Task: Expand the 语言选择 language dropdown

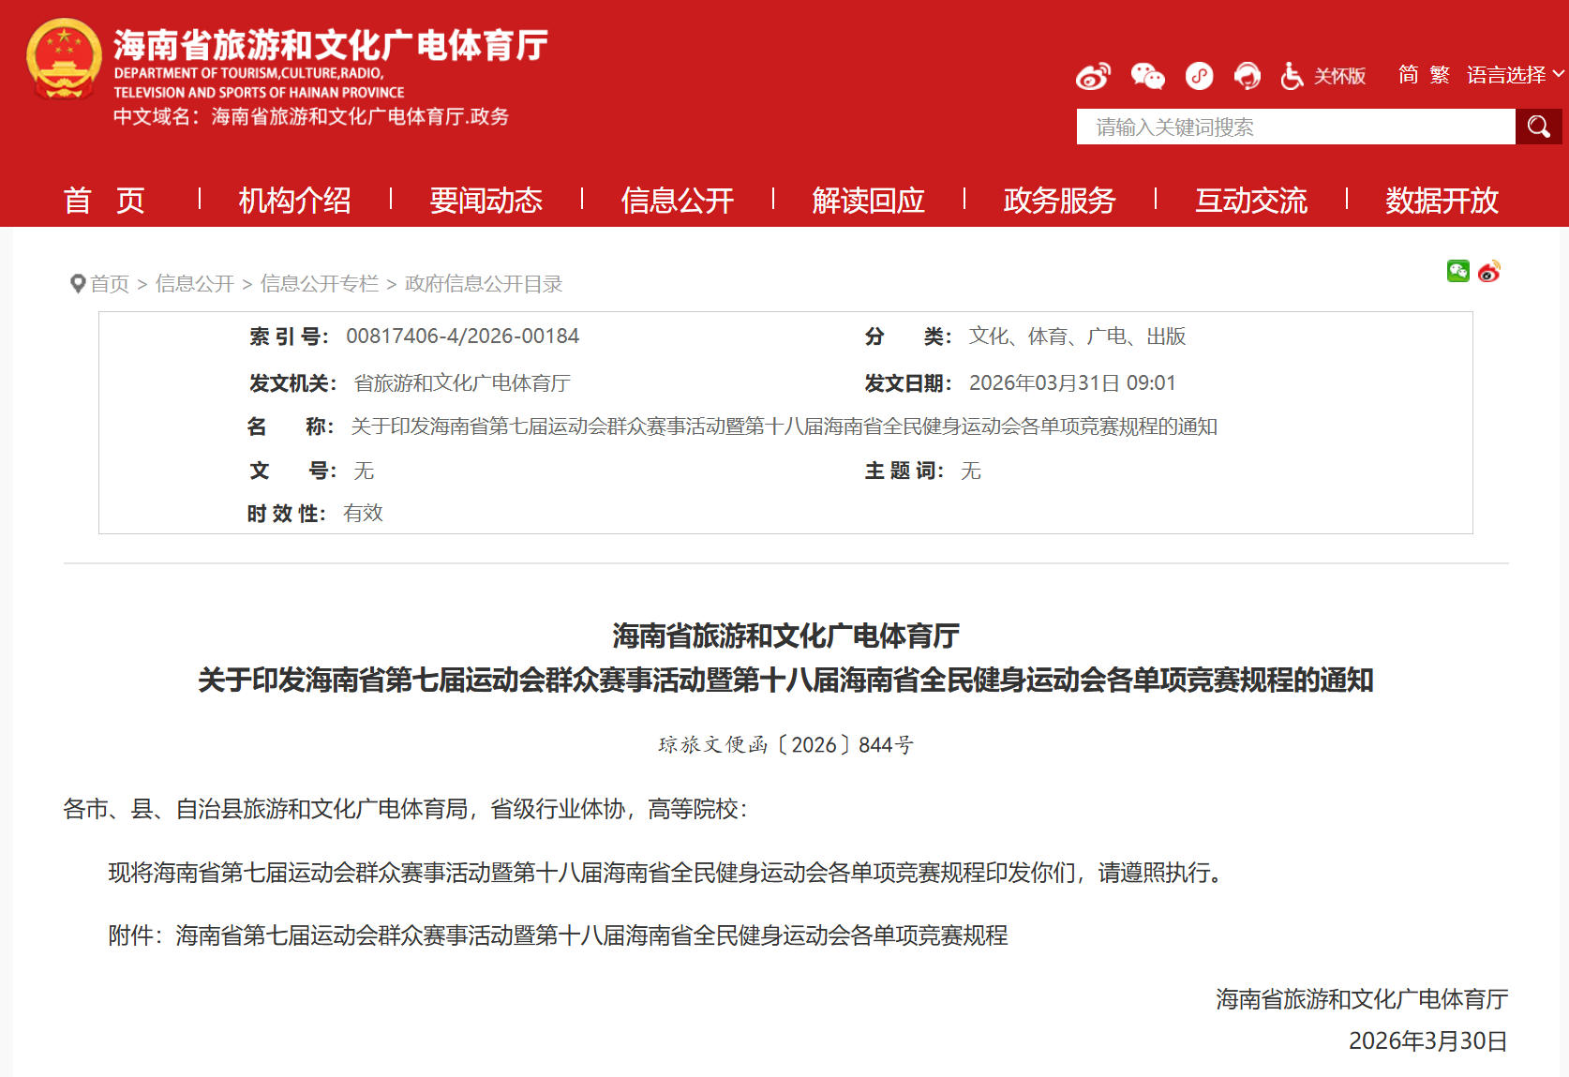Action: [1514, 75]
